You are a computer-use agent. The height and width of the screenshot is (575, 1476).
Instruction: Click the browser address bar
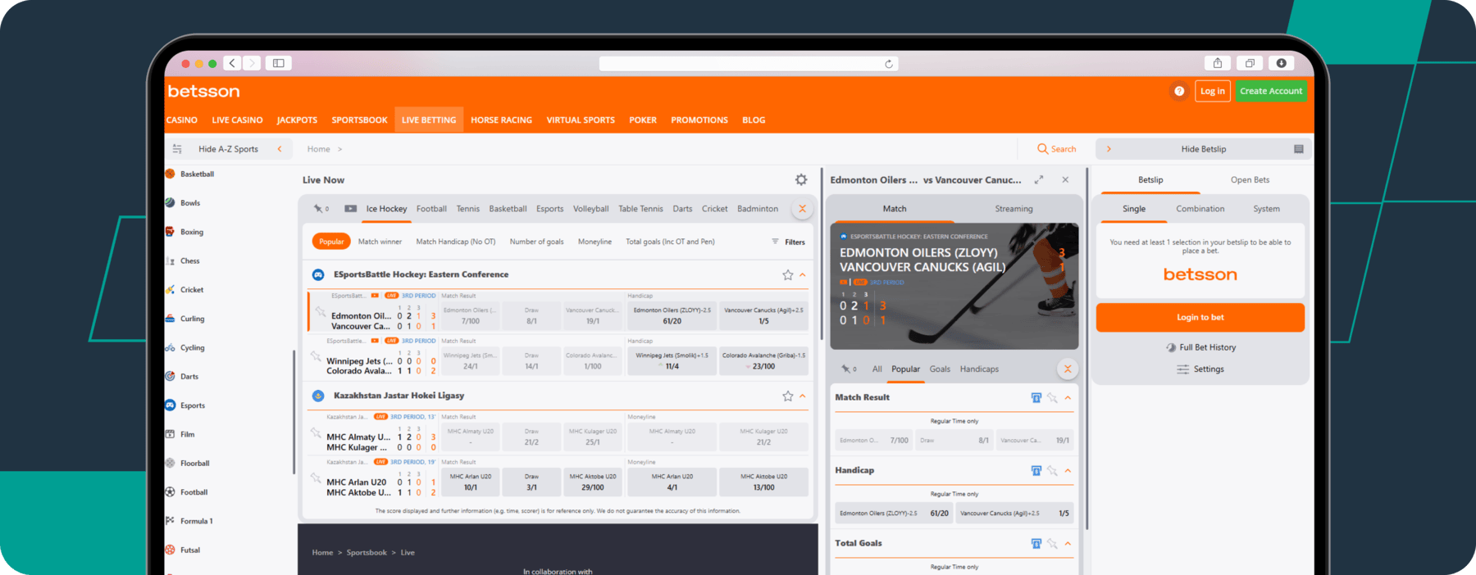[748, 64]
